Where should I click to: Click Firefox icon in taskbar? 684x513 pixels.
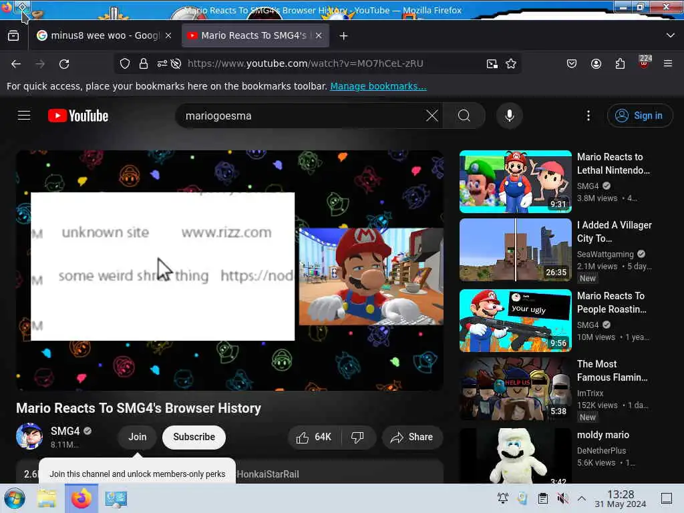(81, 498)
